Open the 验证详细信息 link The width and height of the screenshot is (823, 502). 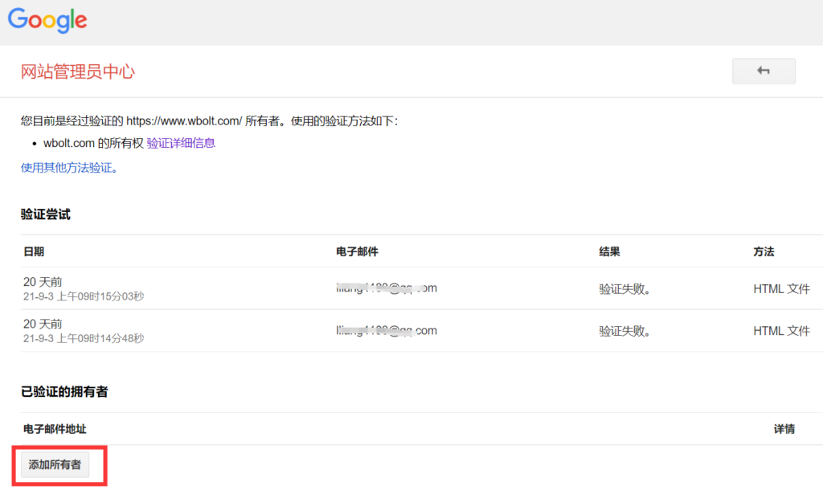181,143
